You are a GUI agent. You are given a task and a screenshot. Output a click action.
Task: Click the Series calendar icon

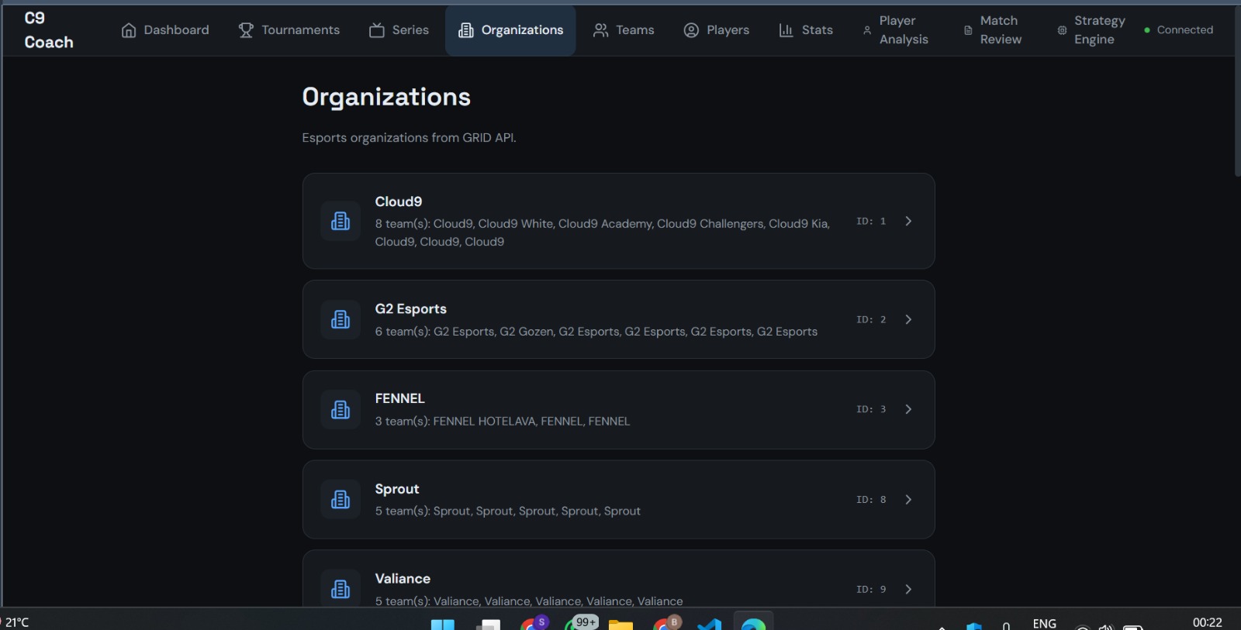377,30
